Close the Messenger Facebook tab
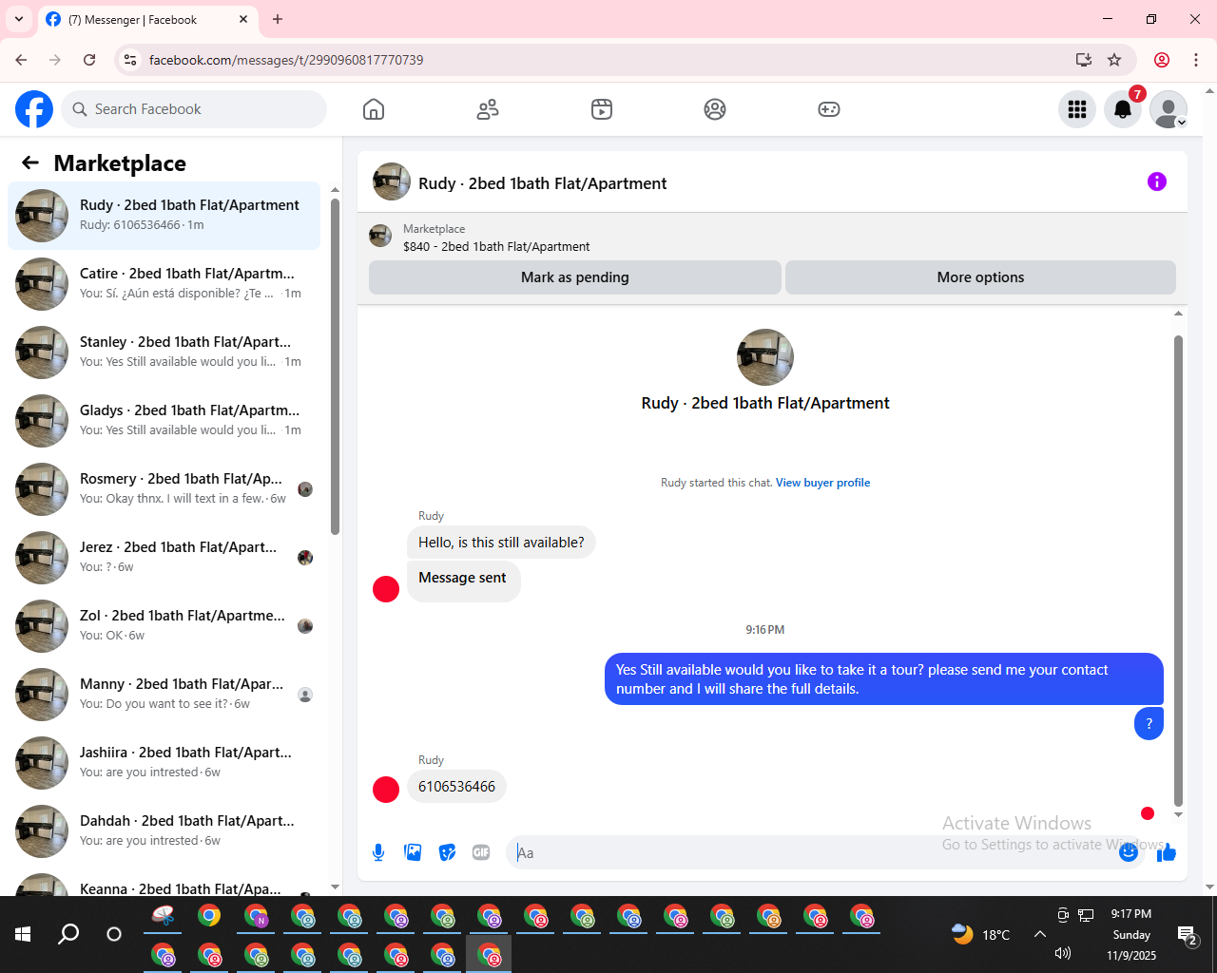The image size is (1217, 973). pos(243,19)
